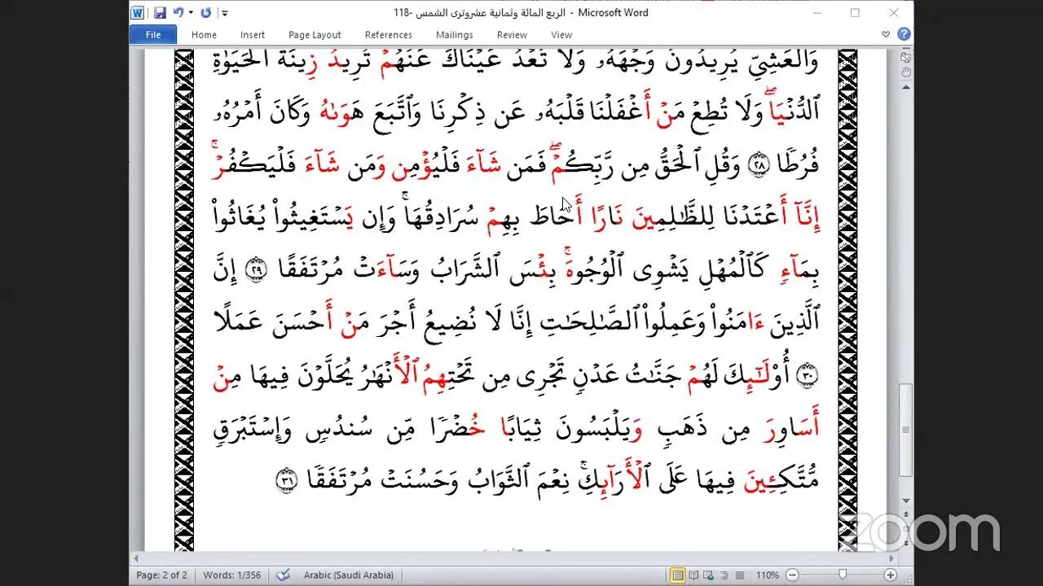
Task: Change language Arabic (Saudi Arabia)
Action: click(349, 575)
